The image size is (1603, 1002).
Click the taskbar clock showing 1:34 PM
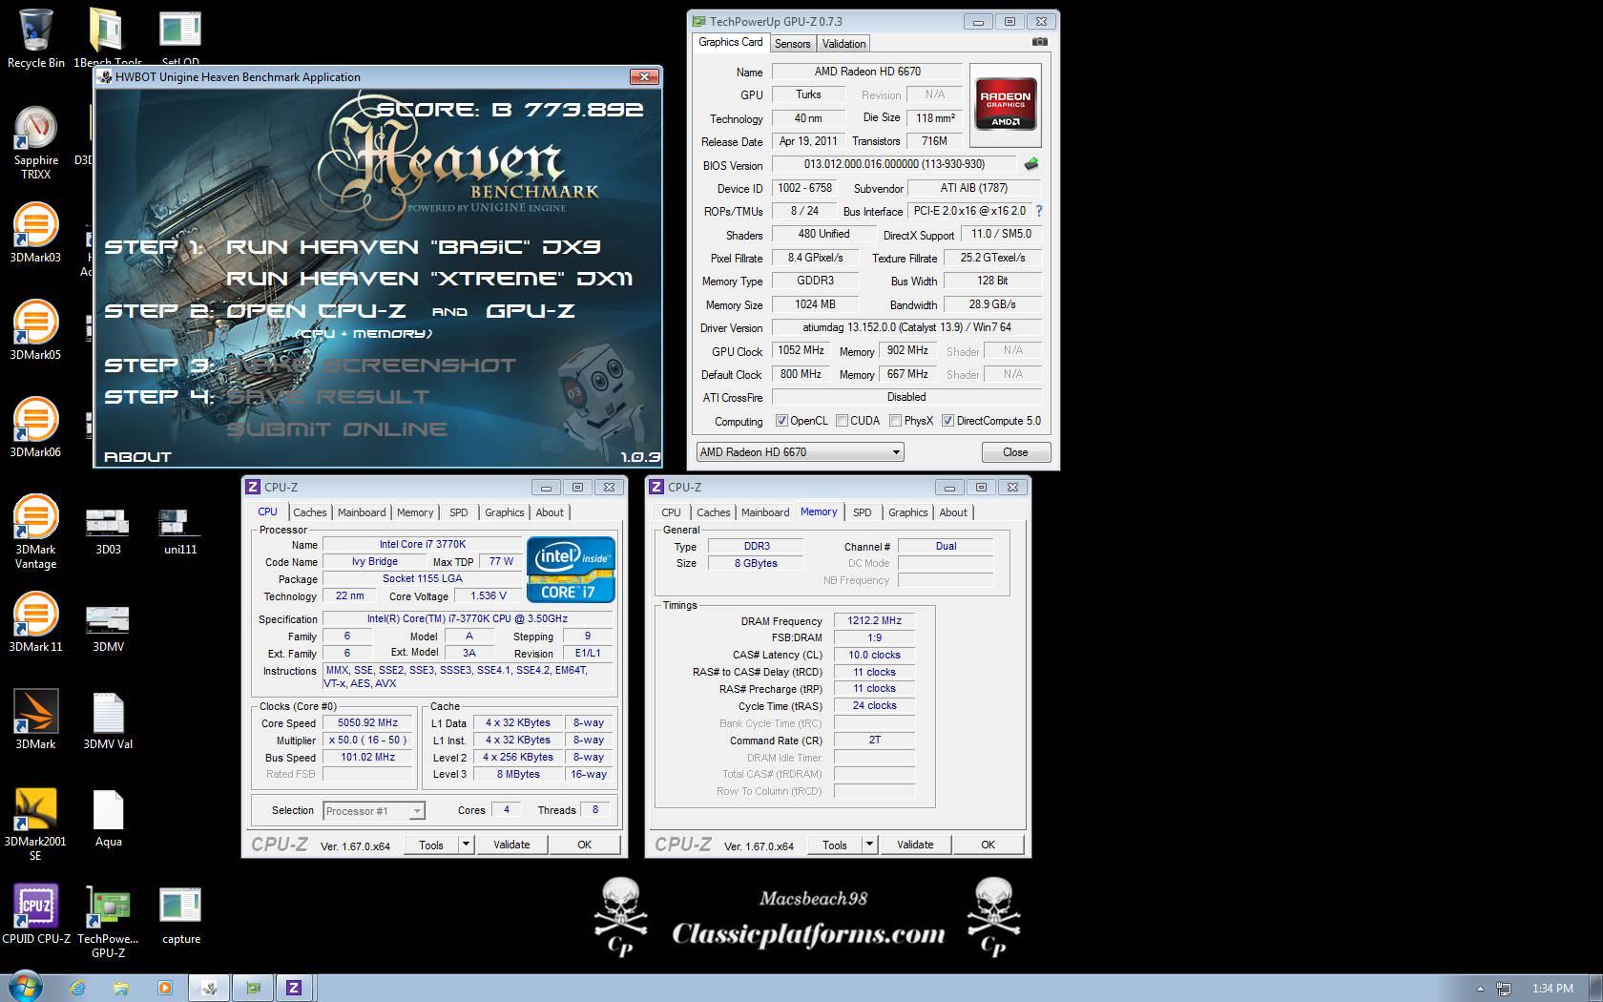1552,989
